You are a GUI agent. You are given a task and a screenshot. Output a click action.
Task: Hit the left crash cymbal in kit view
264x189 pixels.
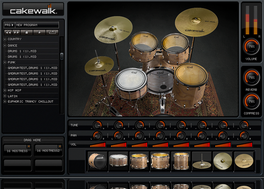tap(113, 29)
